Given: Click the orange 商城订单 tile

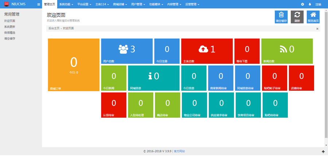Looking at the screenshot, I should click(74, 65).
